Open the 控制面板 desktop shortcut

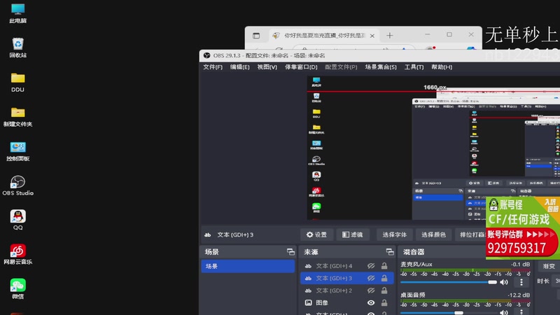pos(18,151)
